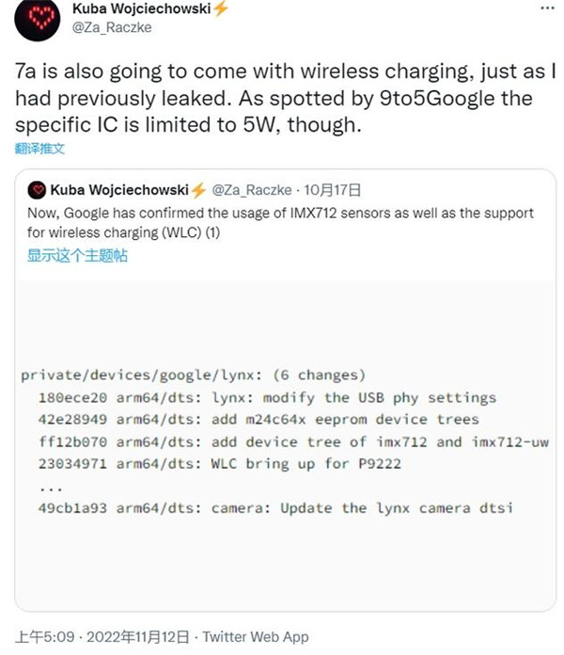
Task: Click the 'private/devices/google/lynx' header line in the image
Action: 193,375
